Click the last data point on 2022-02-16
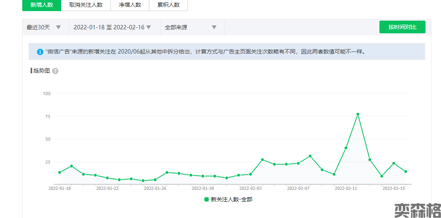Screen dimensions: 441x218 click(406, 172)
